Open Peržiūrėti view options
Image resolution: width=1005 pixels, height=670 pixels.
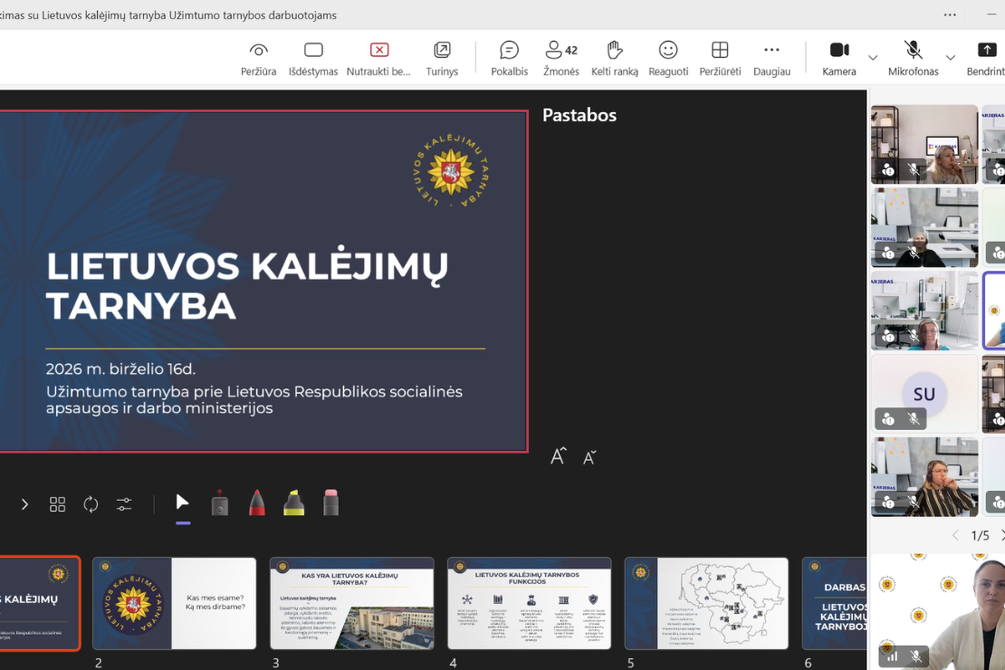point(720,59)
